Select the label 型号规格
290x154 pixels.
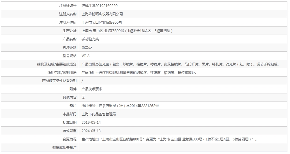[70, 56]
